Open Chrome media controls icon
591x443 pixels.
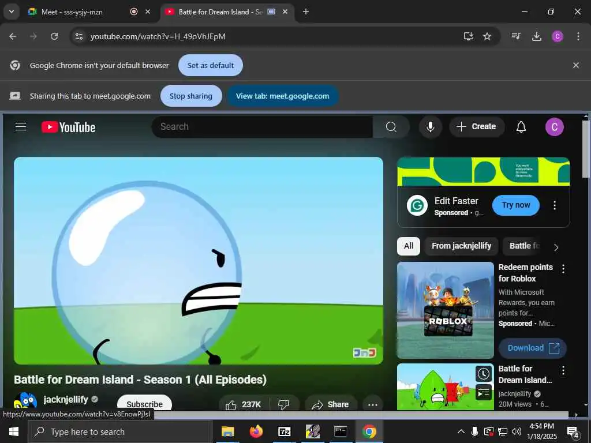pos(516,36)
